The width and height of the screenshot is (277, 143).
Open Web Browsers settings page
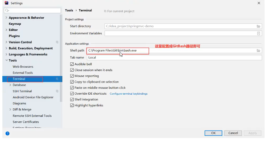23,67
